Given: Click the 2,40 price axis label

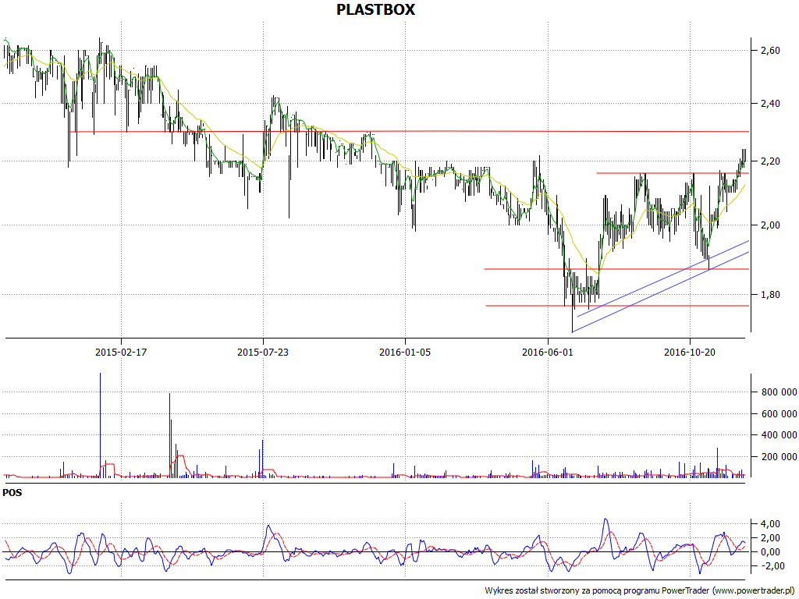Looking at the screenshot, I should pyautogui.click(x=769, y=104).
